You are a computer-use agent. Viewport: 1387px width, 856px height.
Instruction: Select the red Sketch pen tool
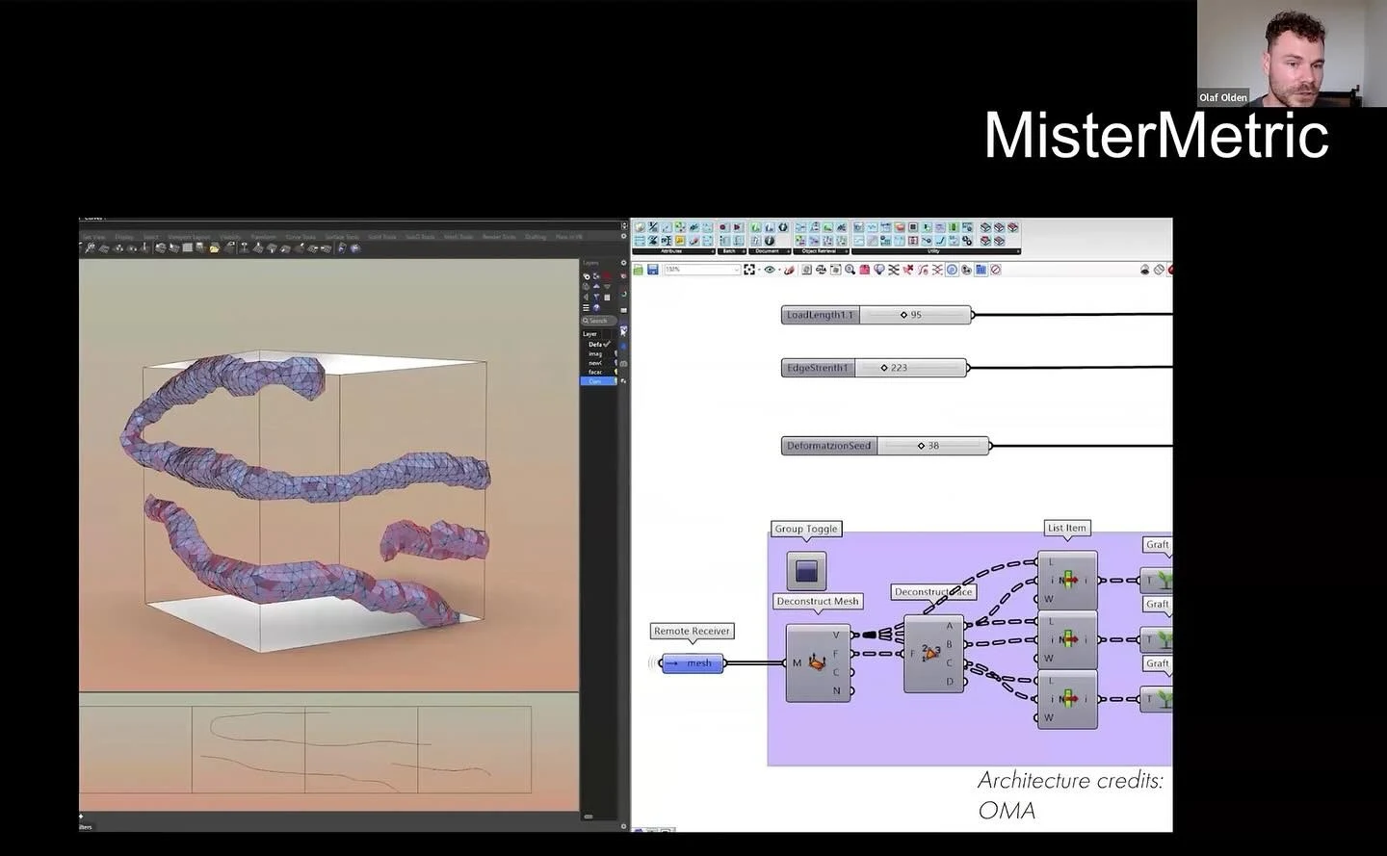click(x=790, y=270)
